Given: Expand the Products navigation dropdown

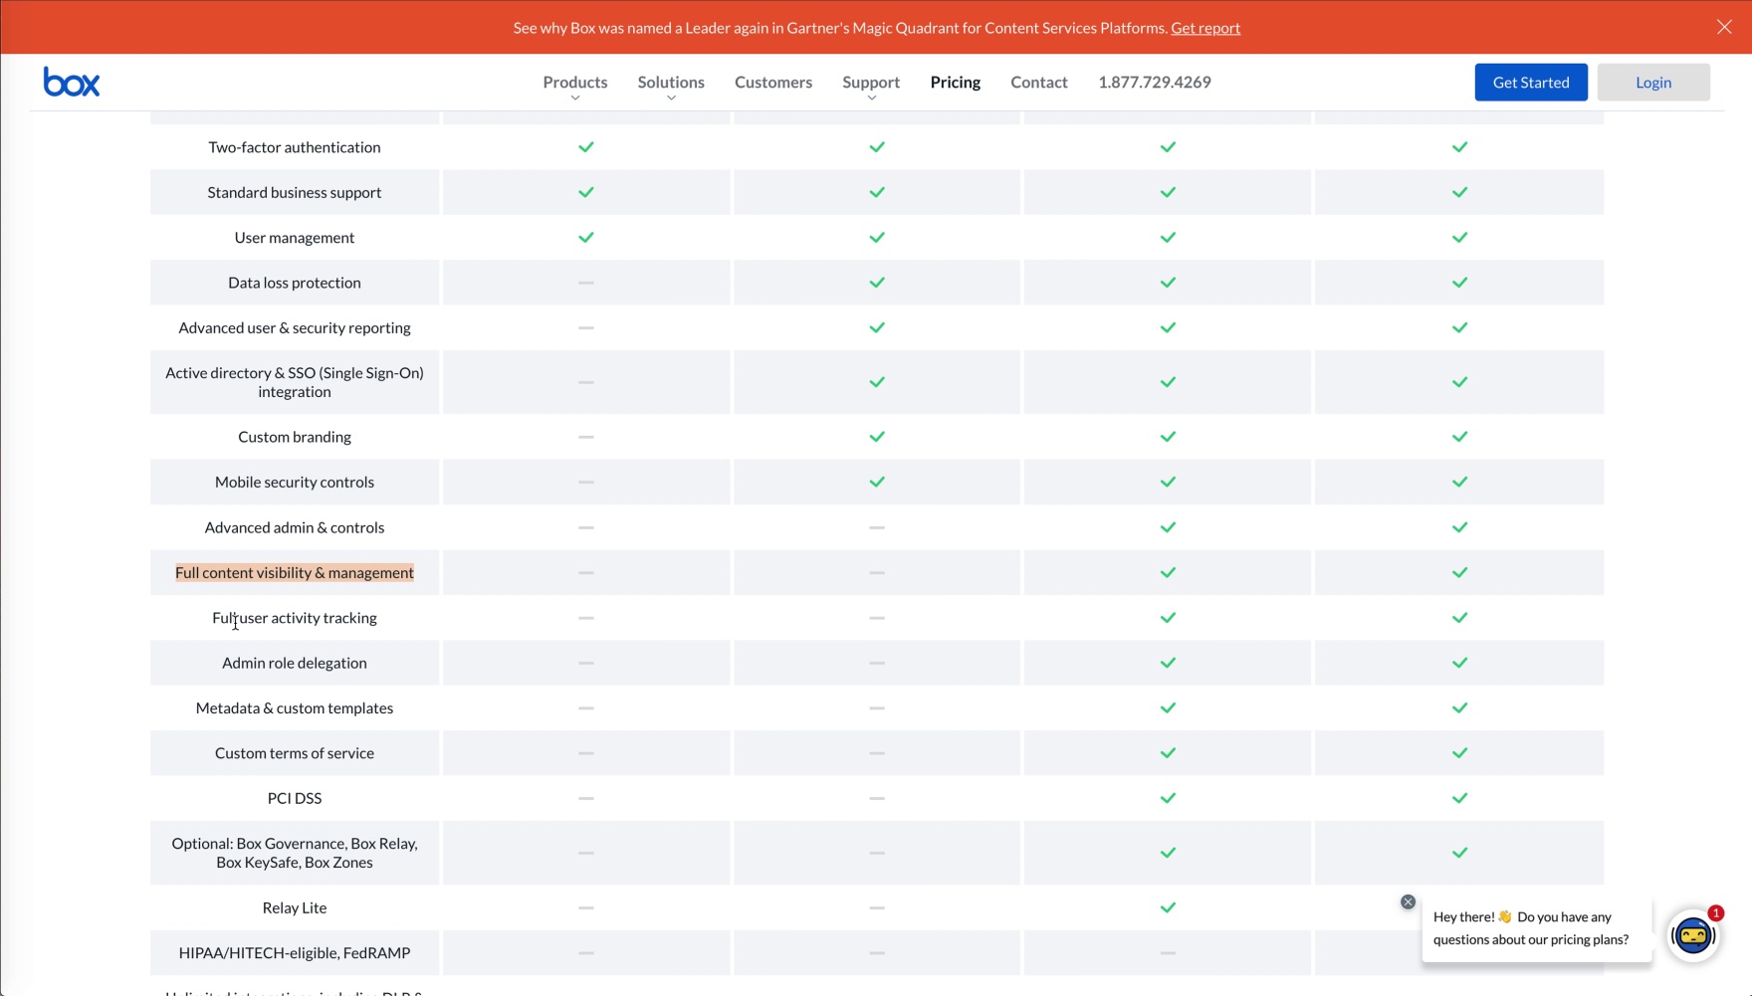Looking at the screenshot, I should [x=574, y=82].
